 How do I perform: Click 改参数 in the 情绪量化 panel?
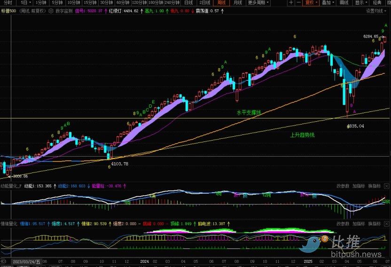point(343,224)
